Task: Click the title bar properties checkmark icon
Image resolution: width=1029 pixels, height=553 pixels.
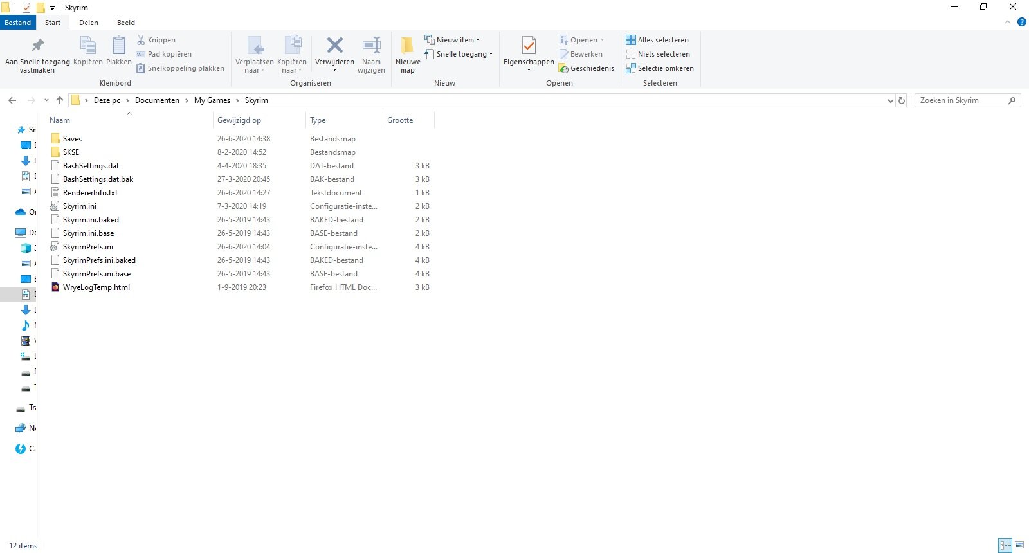Action: coord(26,8)
